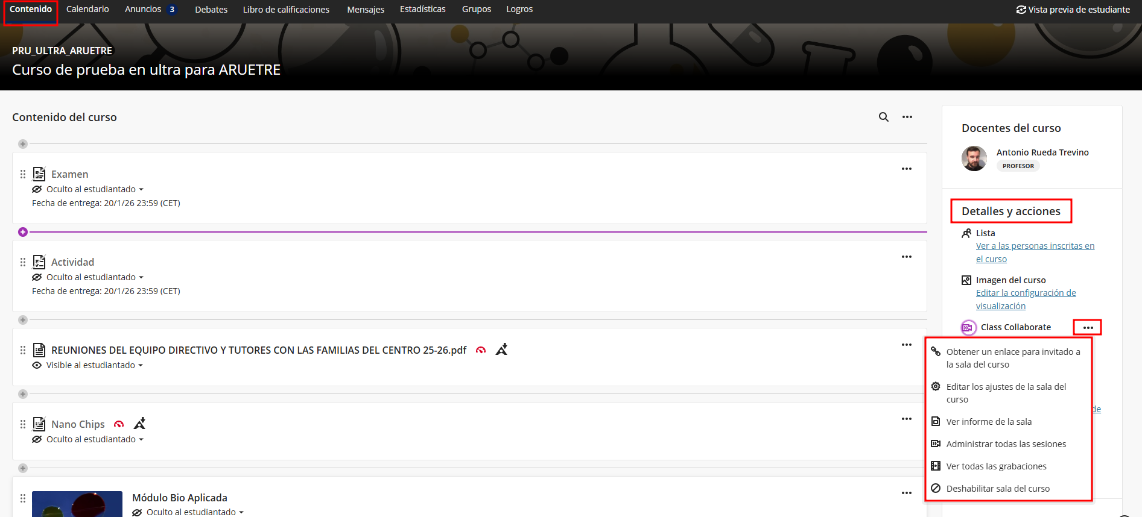Open the three-dot options menu for Examen
Image resolution: width=1142 pixels, height=517 pixels.
[x=906, y=169]
